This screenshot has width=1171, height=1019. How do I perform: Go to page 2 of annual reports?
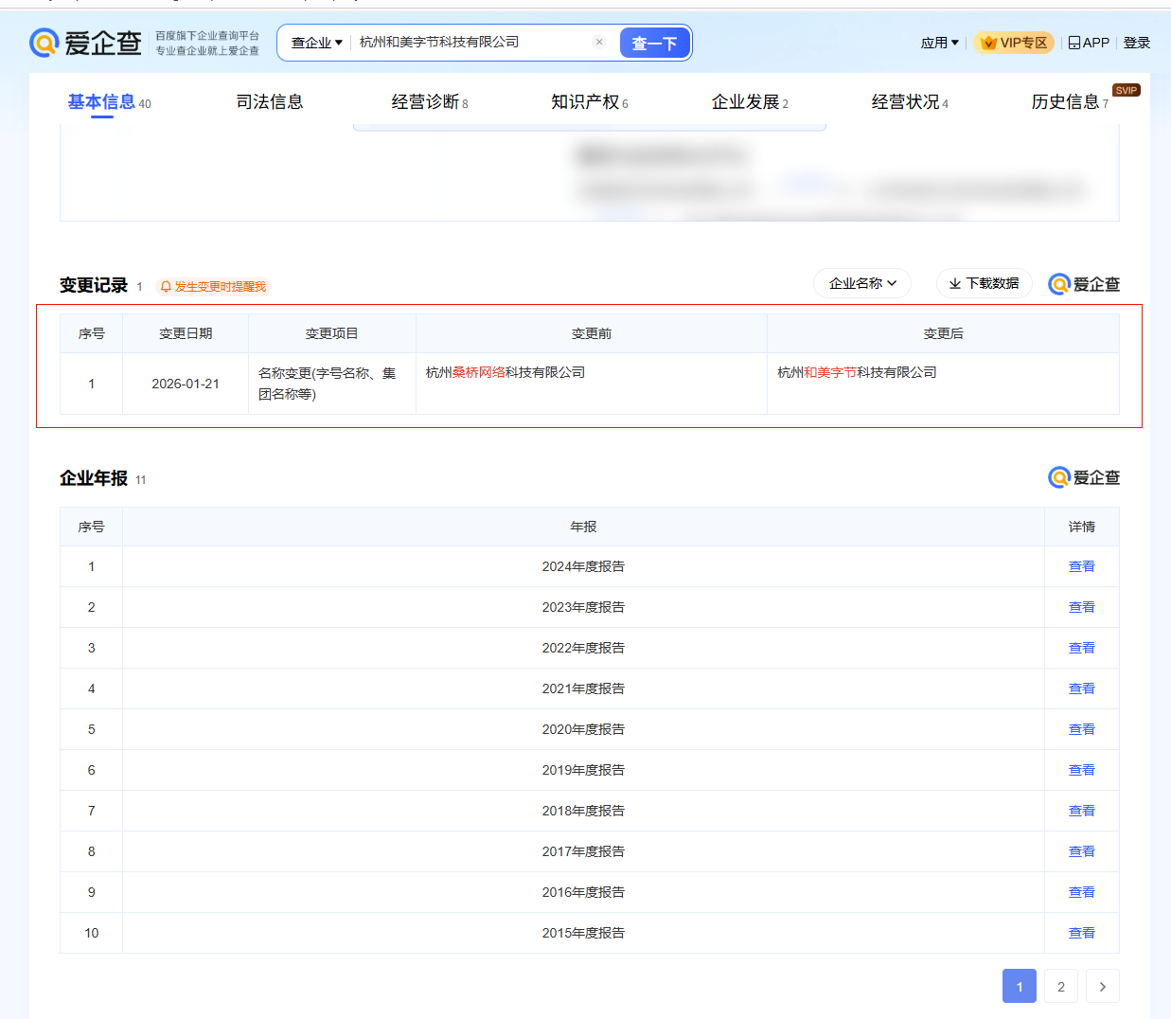1060,985
